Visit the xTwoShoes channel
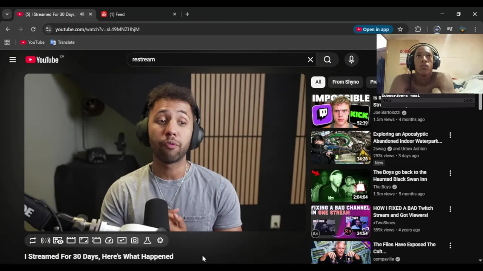 point(384,223)
